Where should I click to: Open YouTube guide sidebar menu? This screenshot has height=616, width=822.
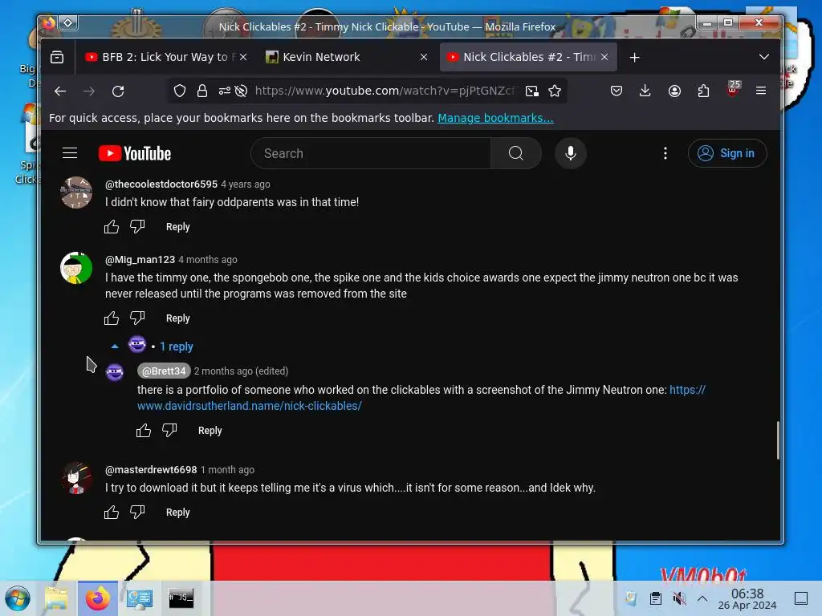click(70, 153)
